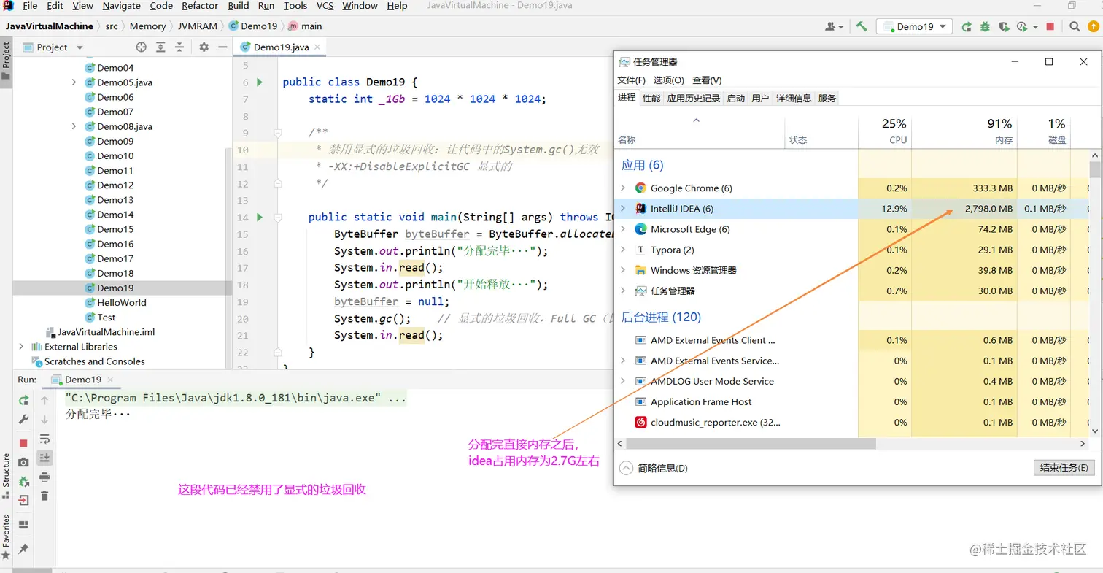Image resolution: width=1103 pixels, height=573 pixels.
Task: Expand the Demo05.java tree node
Action: coord(74,82)
